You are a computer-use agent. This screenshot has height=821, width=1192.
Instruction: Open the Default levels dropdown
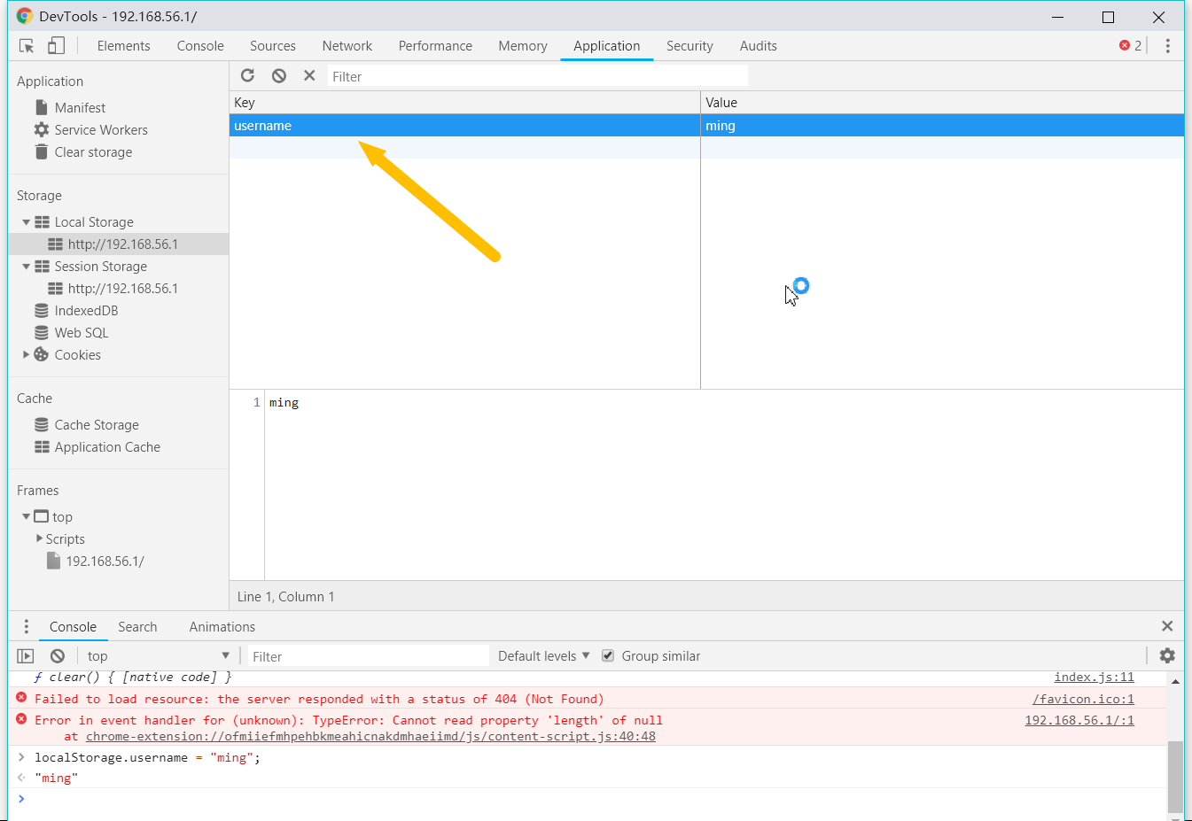(543, 655)
